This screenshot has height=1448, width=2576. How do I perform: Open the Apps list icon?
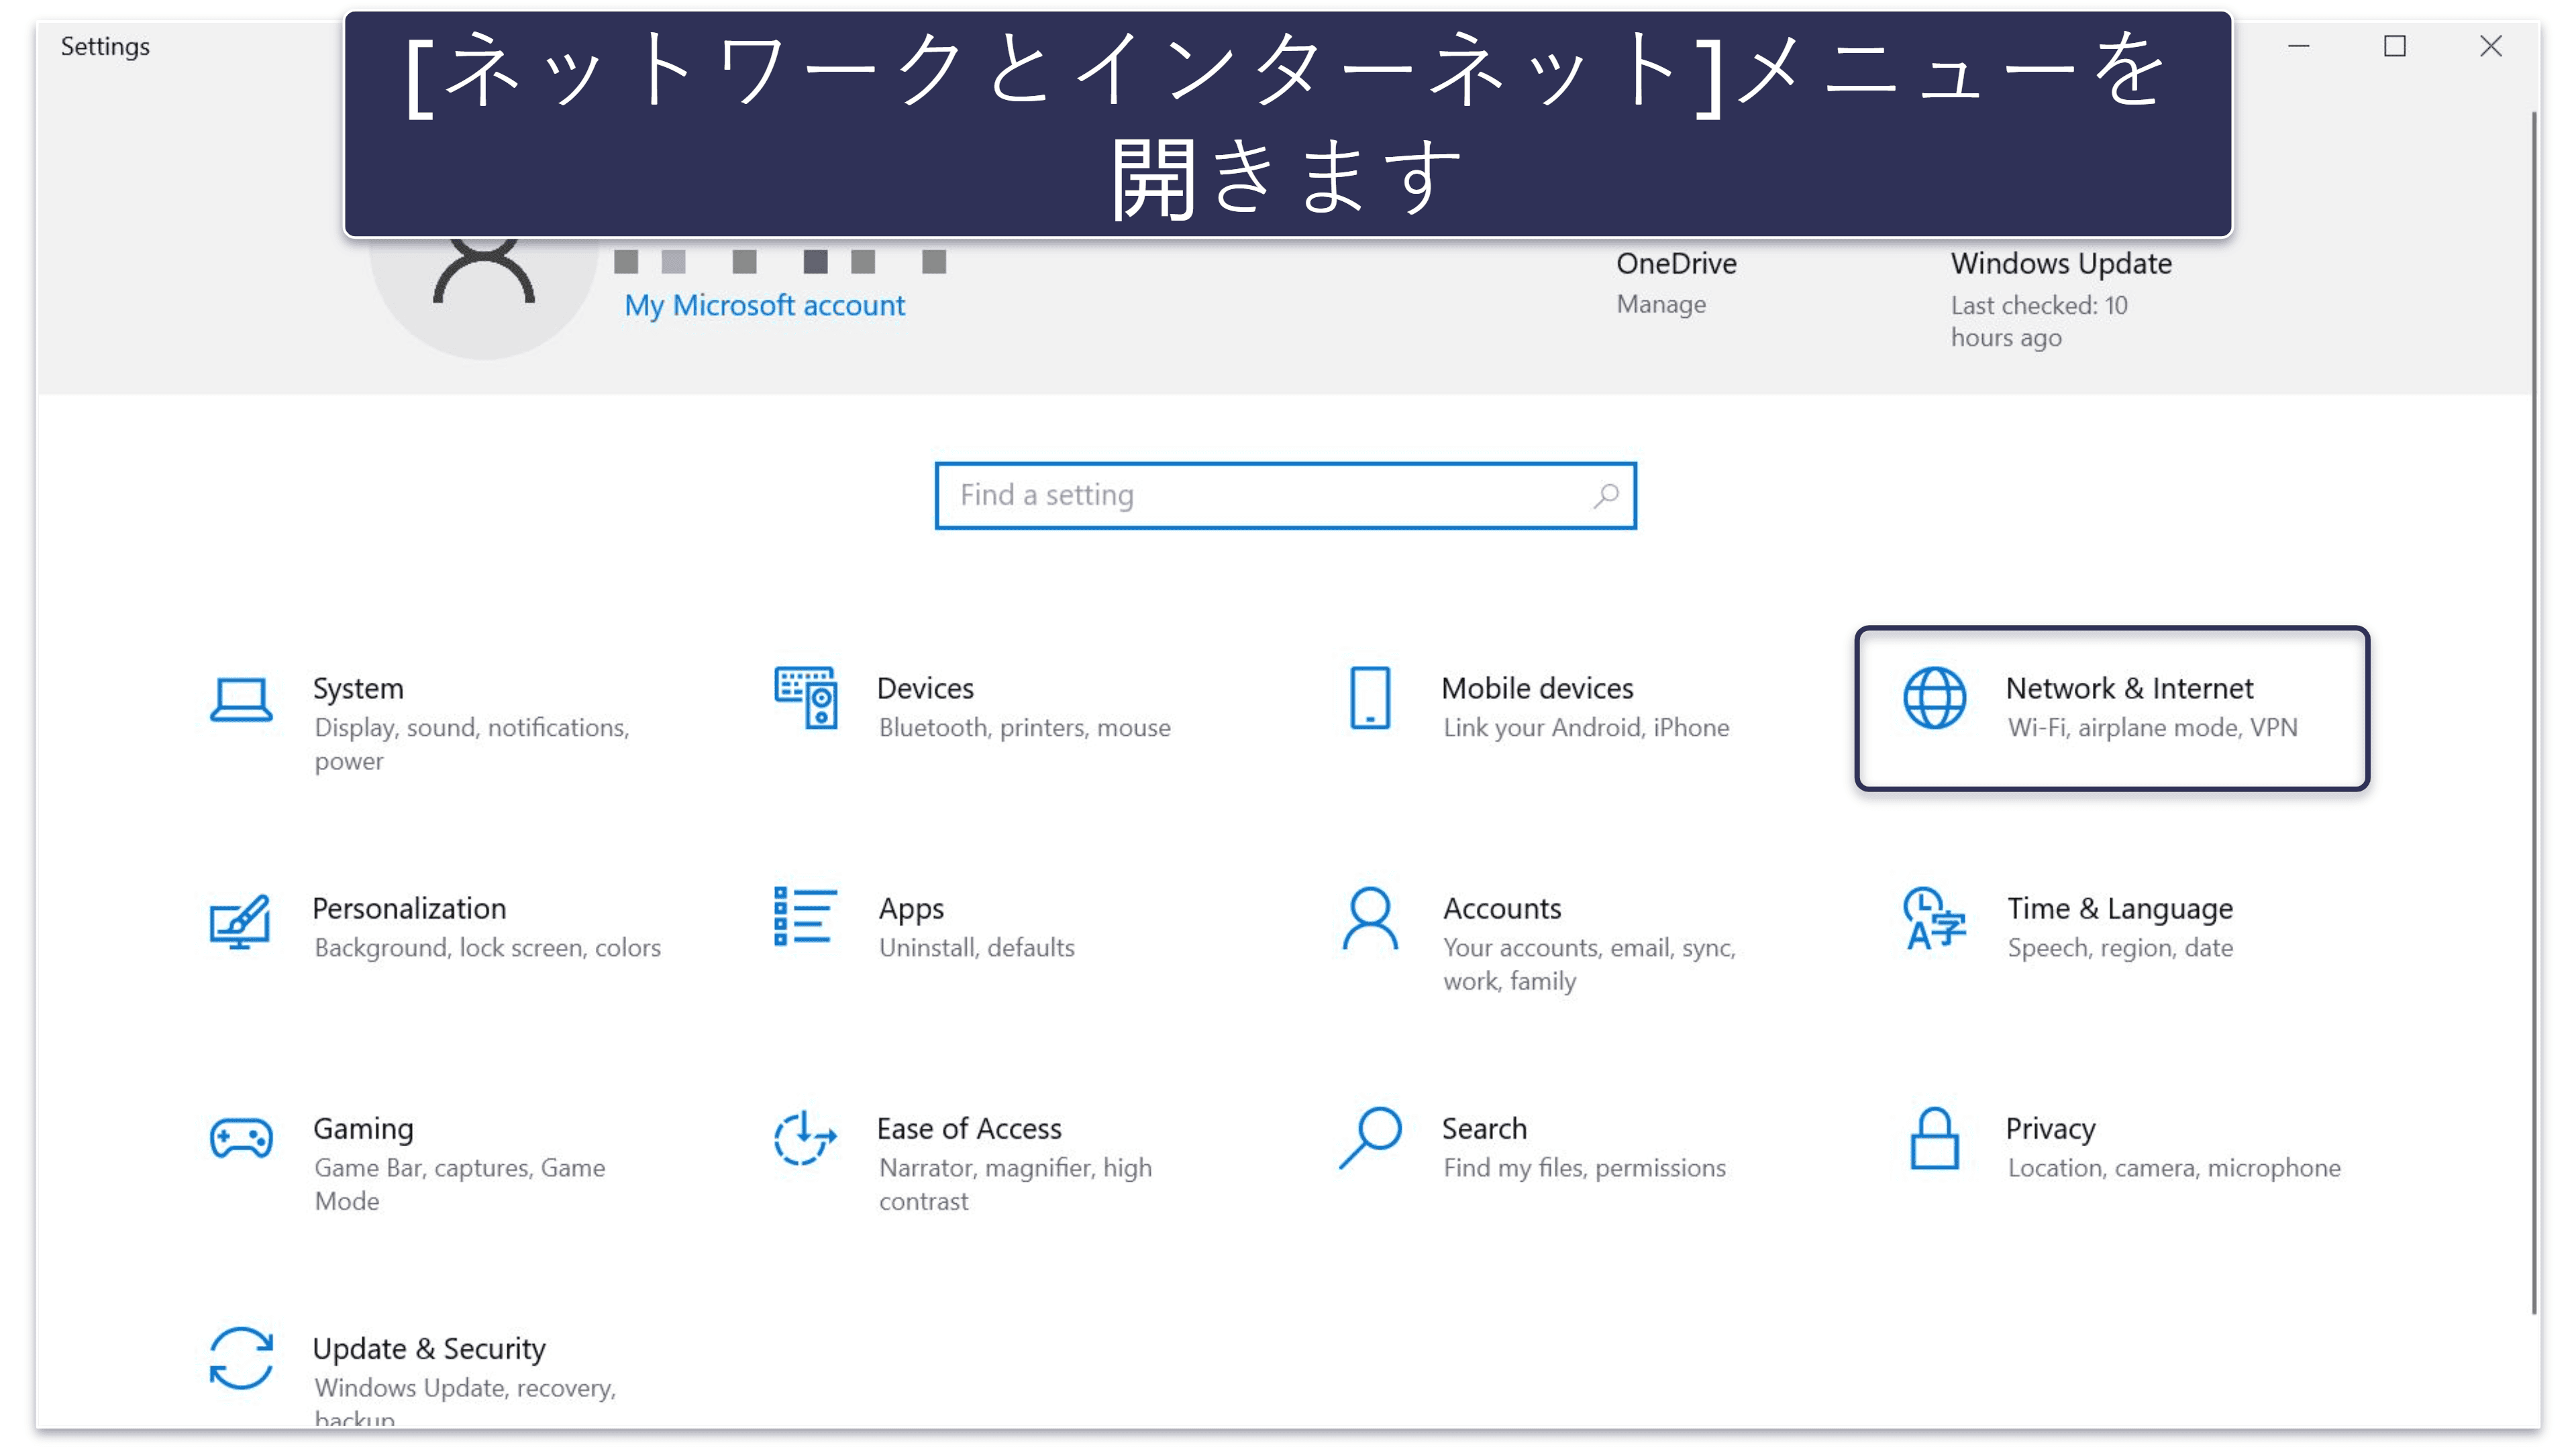point(805,916)
